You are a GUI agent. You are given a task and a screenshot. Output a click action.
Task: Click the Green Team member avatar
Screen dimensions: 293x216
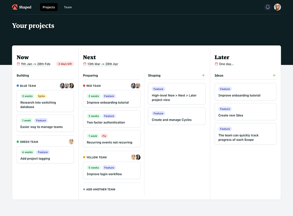click(x=71, y=142)
